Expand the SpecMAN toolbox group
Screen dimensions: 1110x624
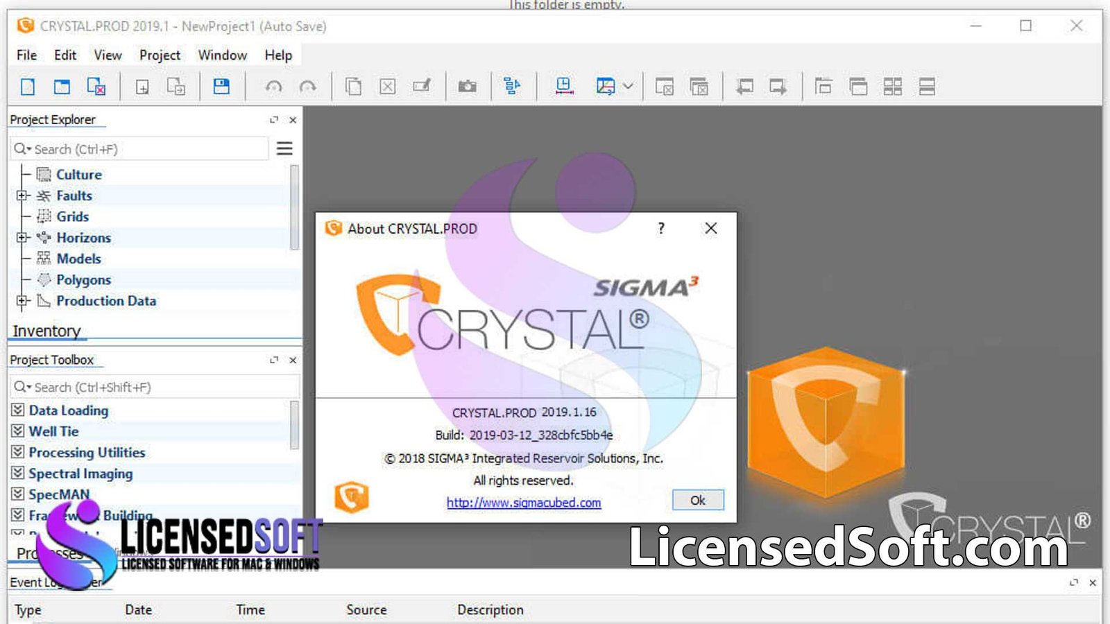[x=18, y=494]
